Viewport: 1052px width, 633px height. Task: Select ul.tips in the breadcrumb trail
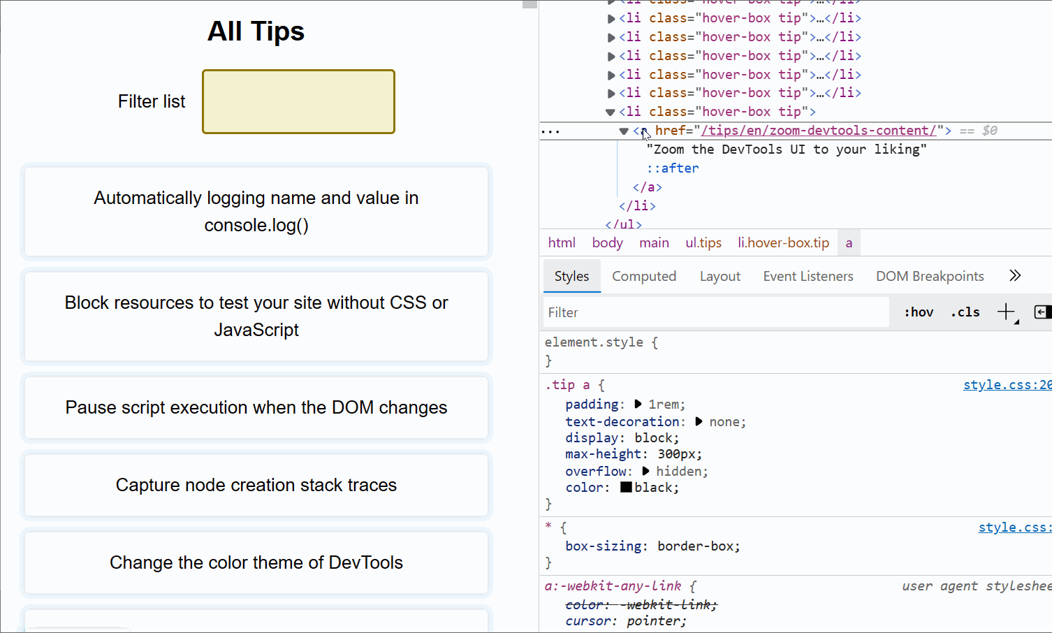coord(703,242)
